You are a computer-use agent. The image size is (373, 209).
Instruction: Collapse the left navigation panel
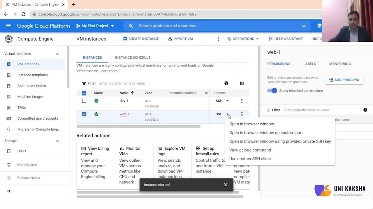(8, 191)
